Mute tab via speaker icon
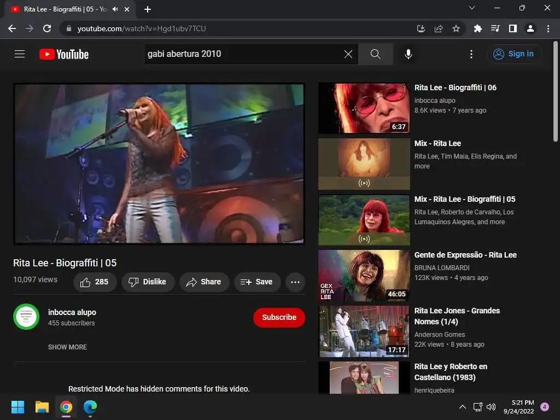 pyautogui.click(x=115, y=9)
